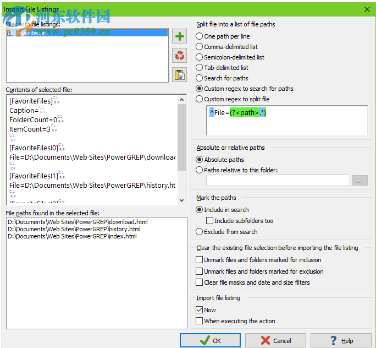Click the paste from clipboard icon
The height and width of the screenshot is (348, 376).
point(179,75)
